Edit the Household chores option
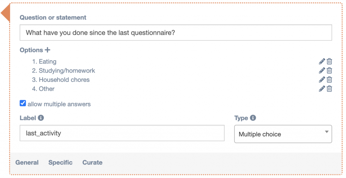Screen dimensions: 346x178 tap(322, 80)
